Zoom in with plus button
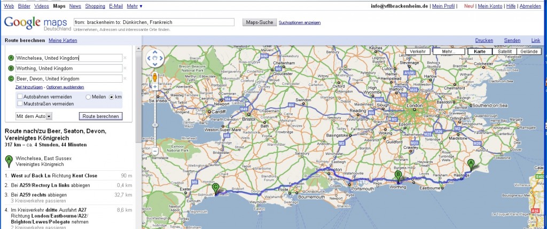 tap(155, 87)
